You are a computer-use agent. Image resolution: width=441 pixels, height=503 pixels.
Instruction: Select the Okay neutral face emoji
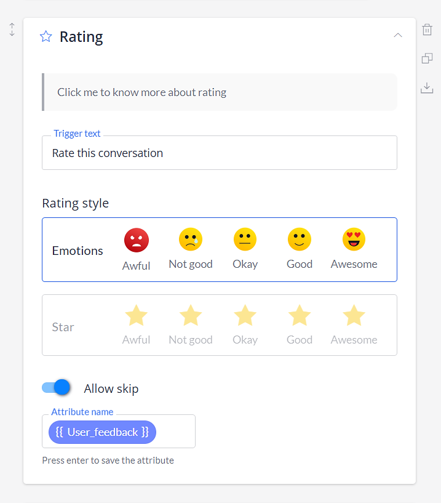(245, 239)
